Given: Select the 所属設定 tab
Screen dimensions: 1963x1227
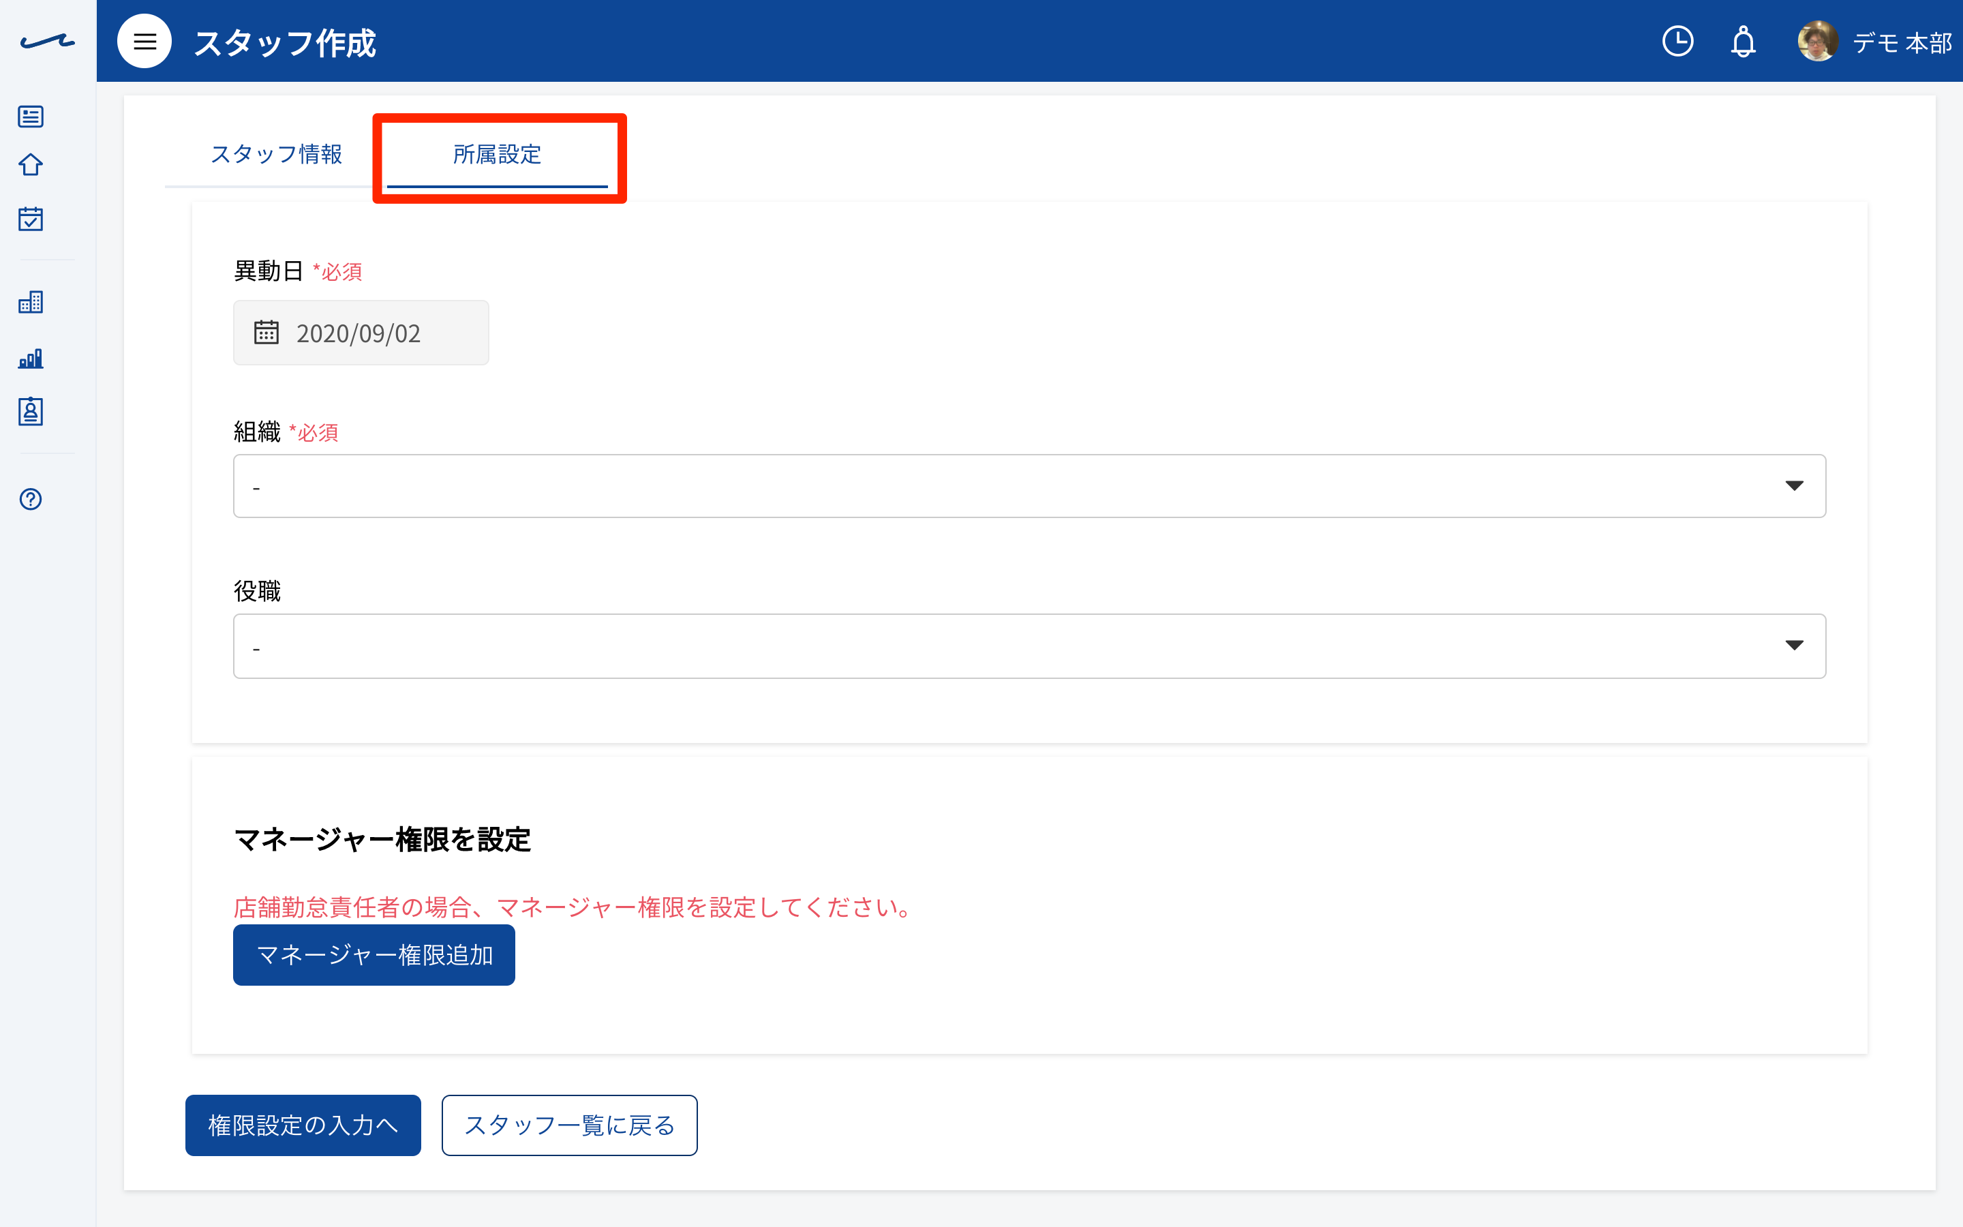Looking at the screenshot, I should pyautogui.click(x=498, y=154).
